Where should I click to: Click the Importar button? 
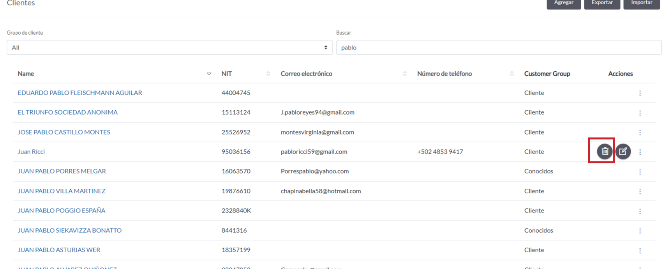click(x=641, y=3)
